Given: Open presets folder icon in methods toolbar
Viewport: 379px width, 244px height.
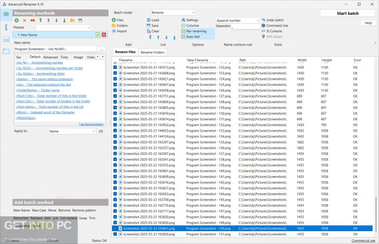Looking at the screenshot, I should coord(72,21).
